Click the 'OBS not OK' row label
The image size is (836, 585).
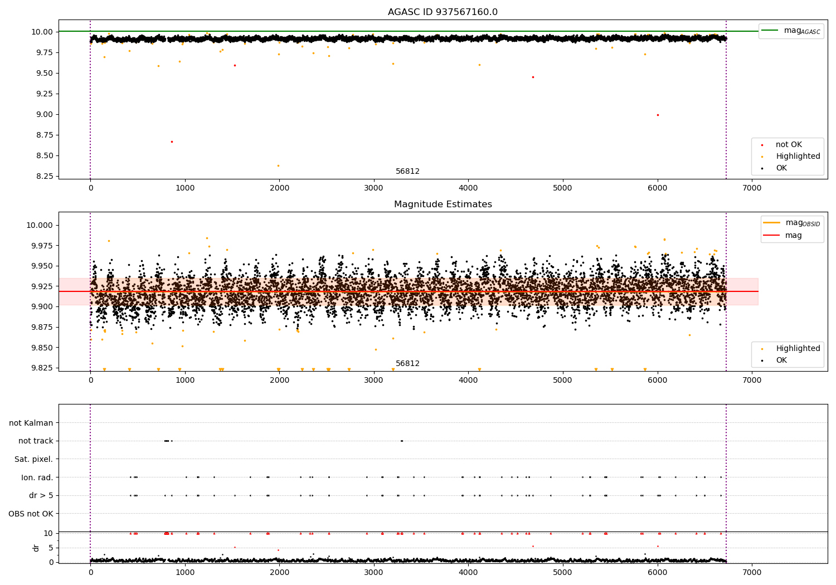pyautogui.click(x=31, y=514)
